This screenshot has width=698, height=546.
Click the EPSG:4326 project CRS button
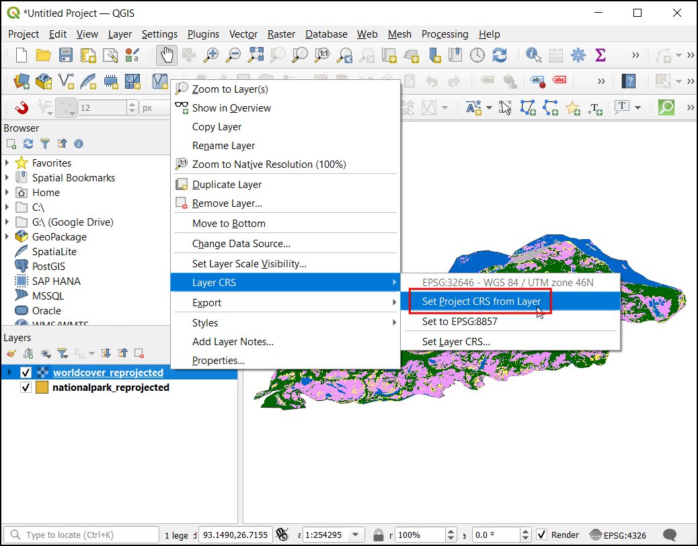tap(617, 535)
